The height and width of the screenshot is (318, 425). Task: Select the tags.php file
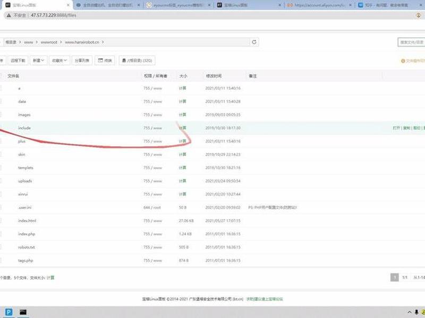pyautogui.click(x=25, y=260)
